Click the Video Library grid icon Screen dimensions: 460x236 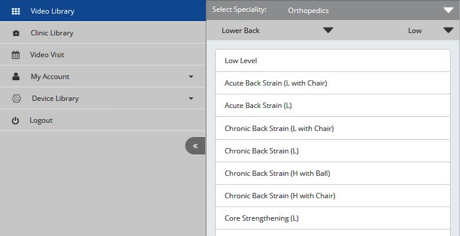point(15,11)
